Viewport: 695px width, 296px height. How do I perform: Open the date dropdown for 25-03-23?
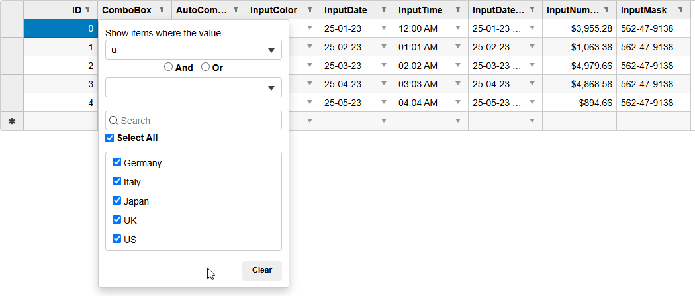[x=383, y=66]
